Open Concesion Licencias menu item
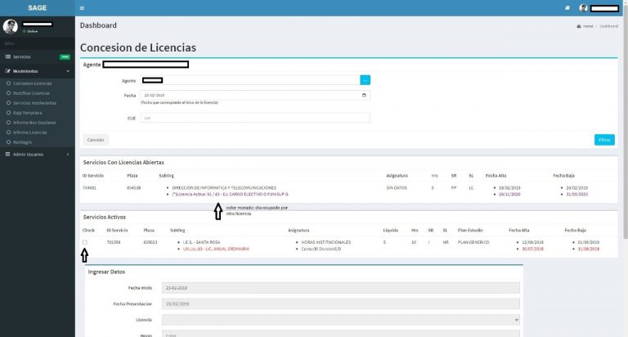 tap(31, 83)
